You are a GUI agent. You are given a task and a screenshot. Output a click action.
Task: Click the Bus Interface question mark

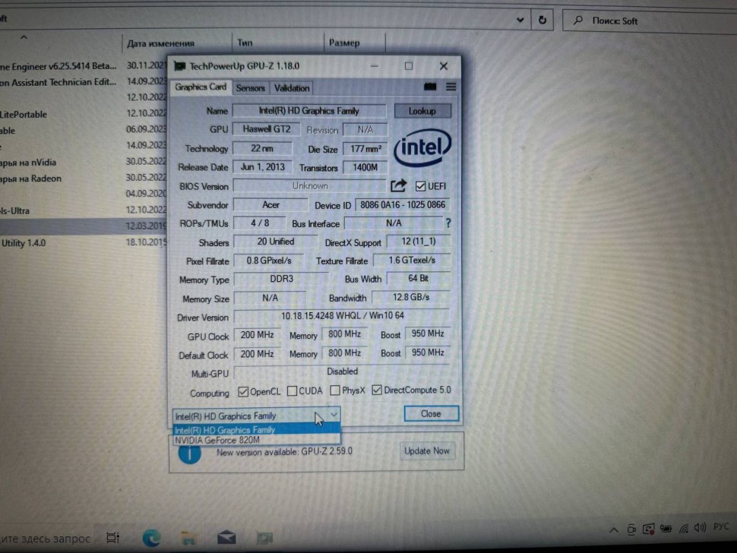pyautogui.click(x=448, y=223)
